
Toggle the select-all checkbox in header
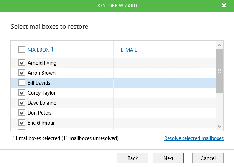(x=22, y=50)
